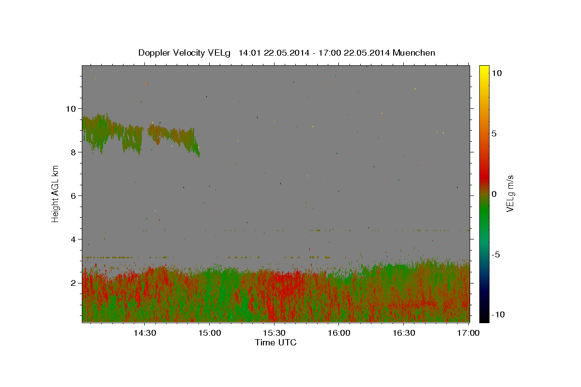Click the colorbar value -5 label
This screenshot has width=581, height=387.
[x=496, y=254]
